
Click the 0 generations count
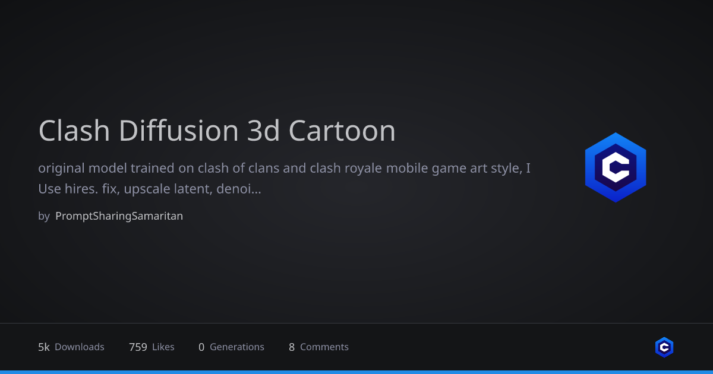tap(201, 347)
